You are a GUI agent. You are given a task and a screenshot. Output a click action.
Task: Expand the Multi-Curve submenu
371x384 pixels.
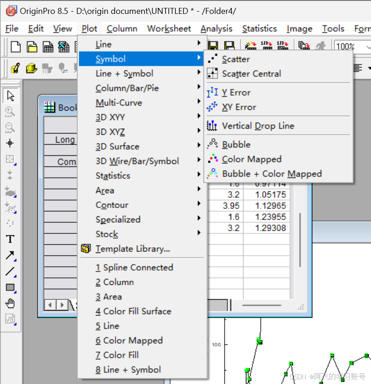coord(141,102)
